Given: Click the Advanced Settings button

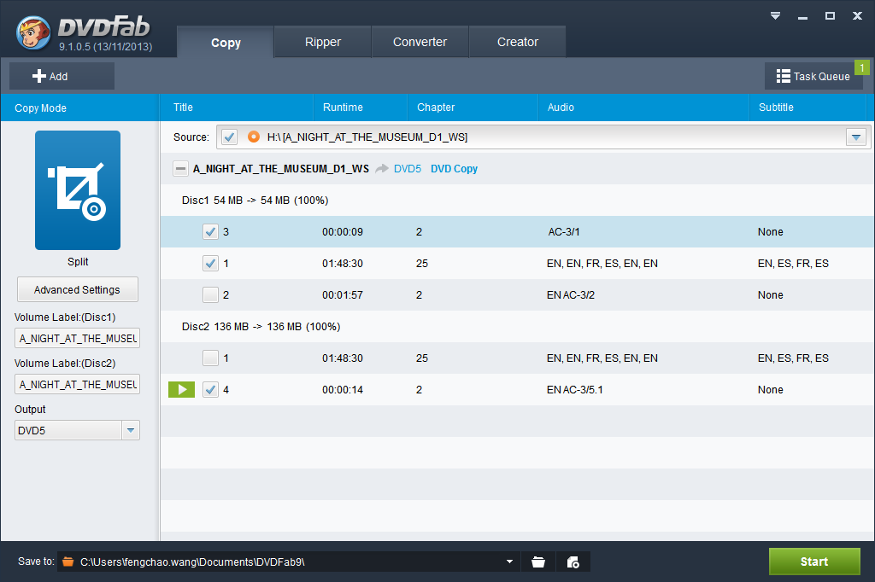Looking at the screenshot, I should coord(77,289).
